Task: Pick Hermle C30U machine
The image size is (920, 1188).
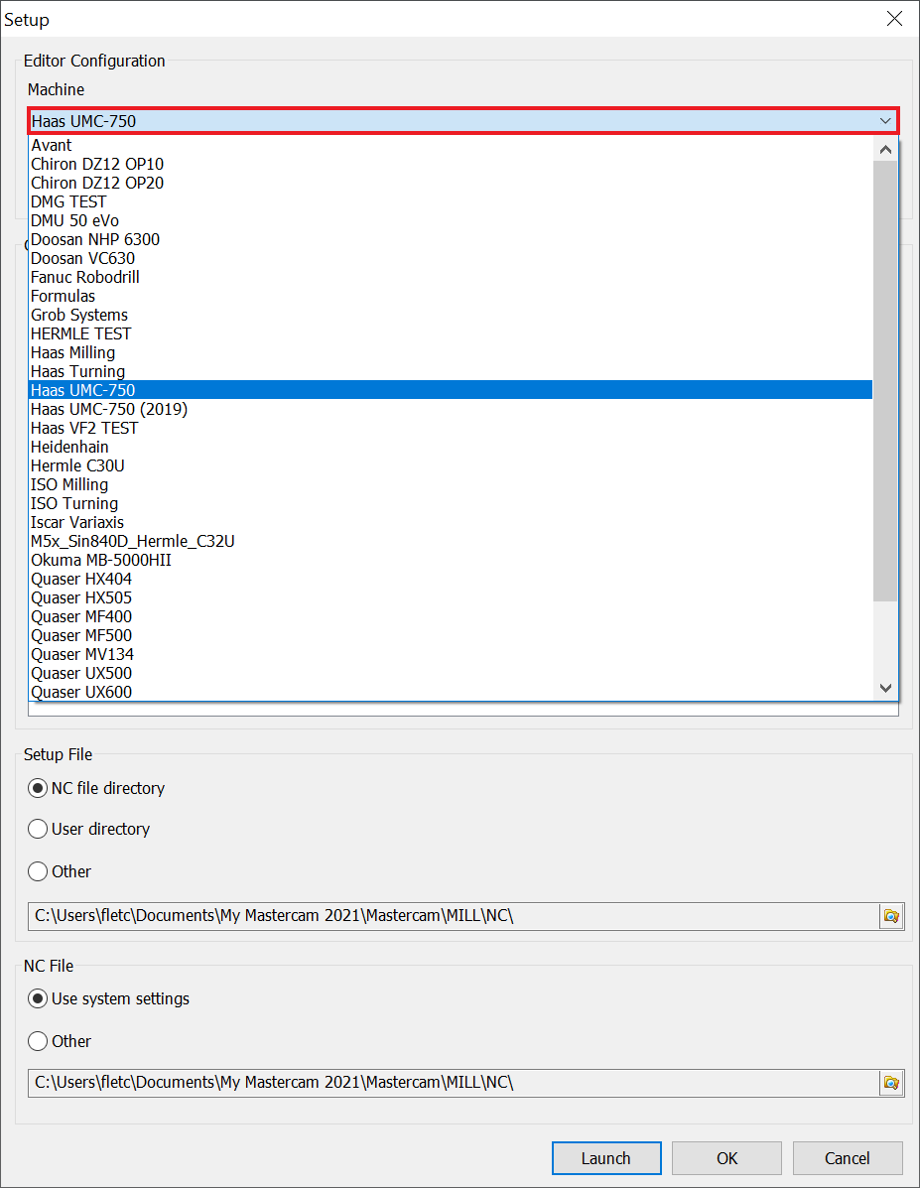Action: point(451,465)
